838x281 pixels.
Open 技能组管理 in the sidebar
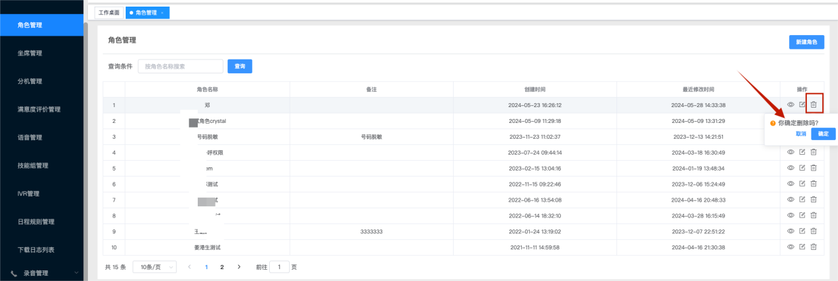click(x=42, y=165)
